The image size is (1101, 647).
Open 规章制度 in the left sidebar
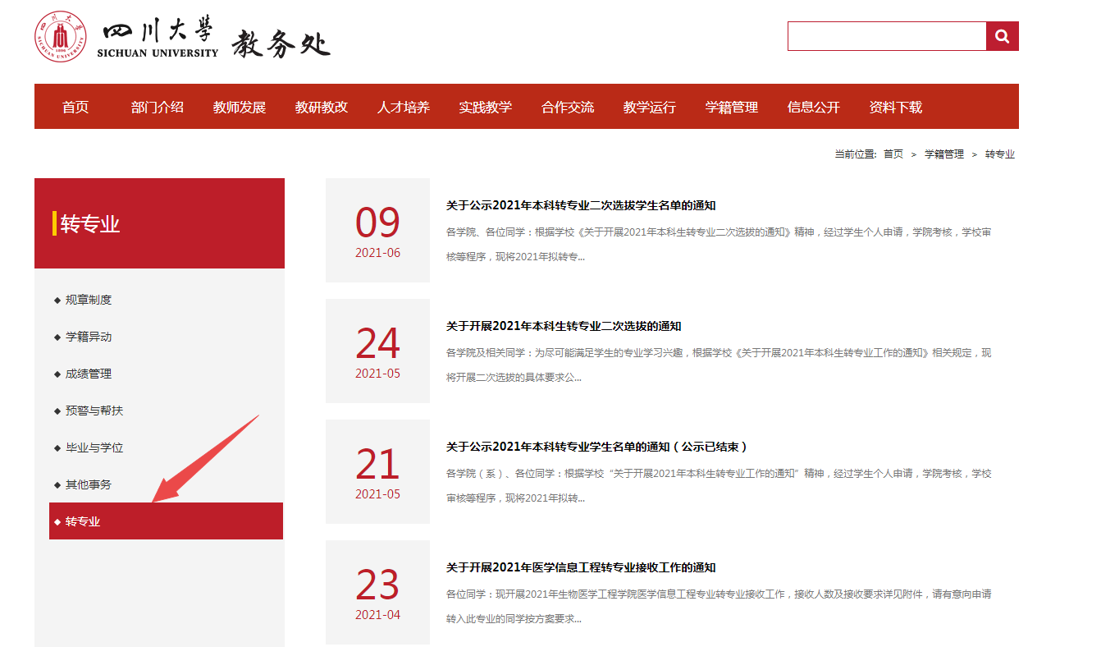89,300
